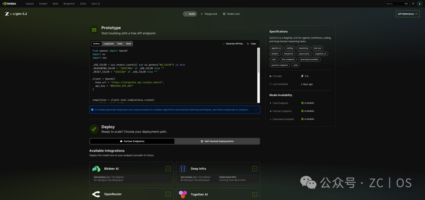The height and width of the screenshot is (200, 425).
Task: Open the Docs external link
Action: point(95,4)
